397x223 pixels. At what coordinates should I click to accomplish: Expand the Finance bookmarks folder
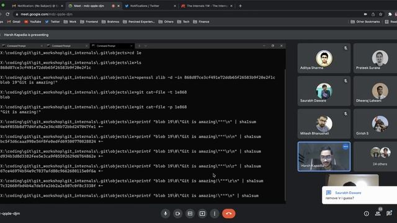click(201, 22)
